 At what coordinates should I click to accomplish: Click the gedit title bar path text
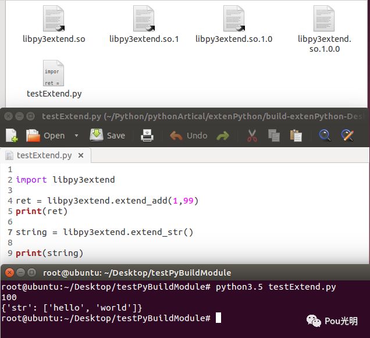tap(202, 116)
